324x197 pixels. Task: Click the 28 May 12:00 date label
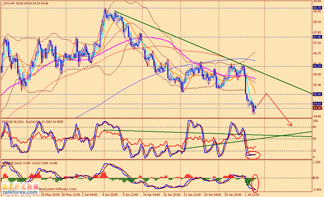[x=71, y=194]
